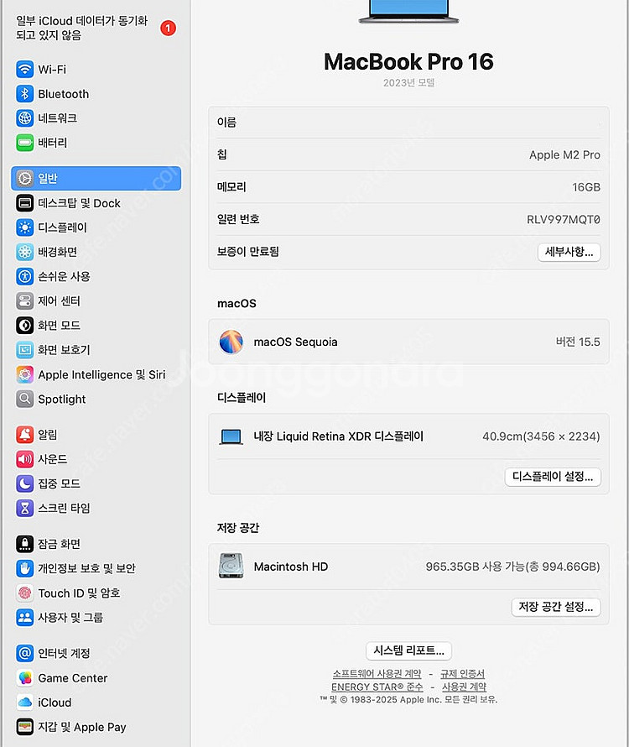Open Apple Intelligence 및 Siri icon

tap(25, 374)
